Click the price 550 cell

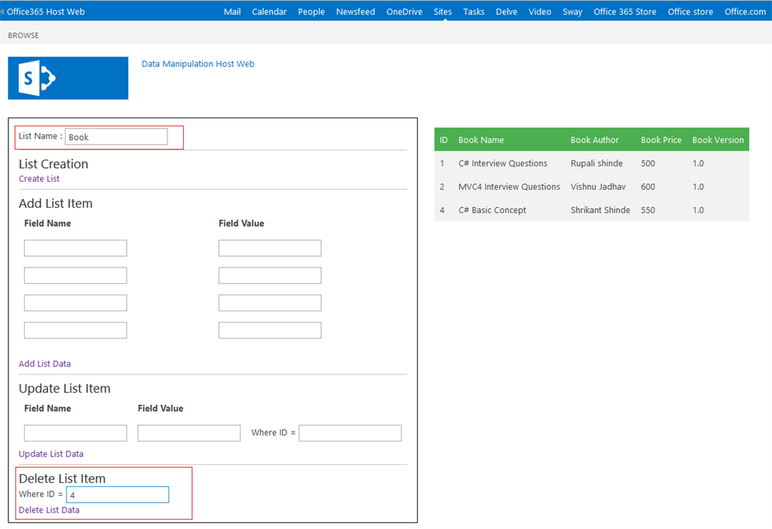coord(648,210)
